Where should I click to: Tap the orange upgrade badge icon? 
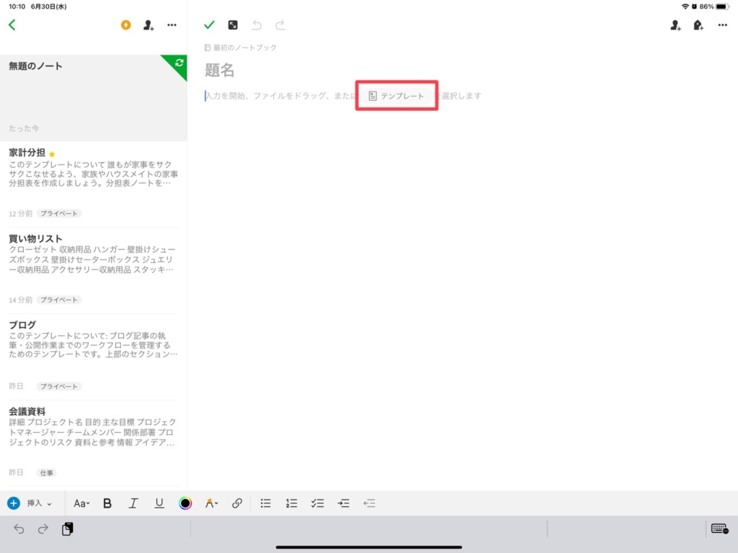click(x=125, y=25)
